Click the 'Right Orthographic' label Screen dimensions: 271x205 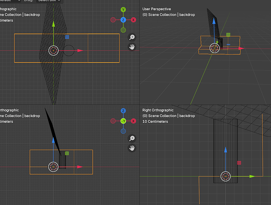pyautogui.click(x=158, y=110)
